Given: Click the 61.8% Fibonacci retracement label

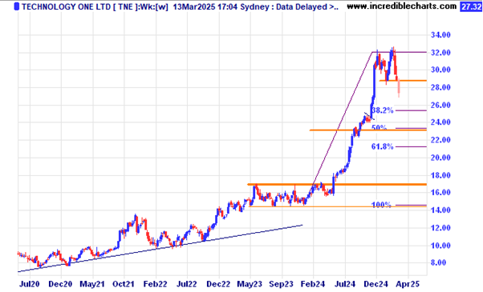Looking at the screenshot, I should pos(382,146).
